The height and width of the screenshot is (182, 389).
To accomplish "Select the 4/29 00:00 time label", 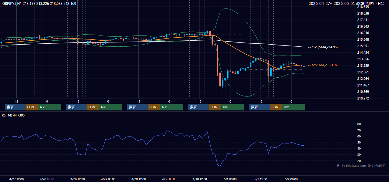I will 108,179.
